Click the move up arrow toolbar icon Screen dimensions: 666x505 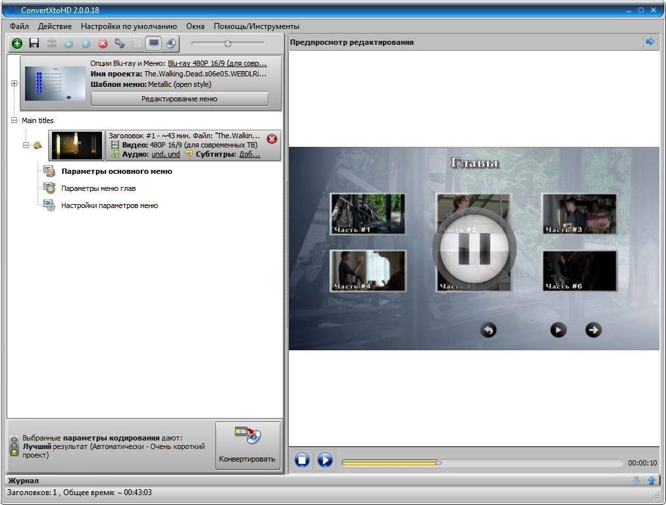[x=86, y=43]
